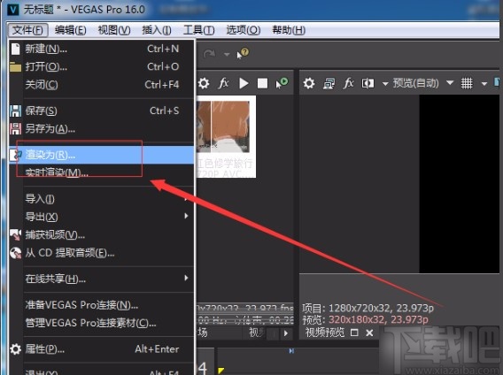Click the properties gear icon in menu

15,349
